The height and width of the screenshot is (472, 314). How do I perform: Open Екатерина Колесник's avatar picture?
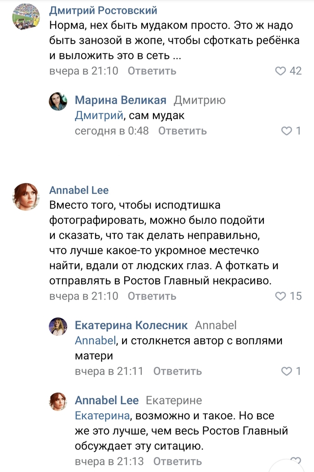58,327
